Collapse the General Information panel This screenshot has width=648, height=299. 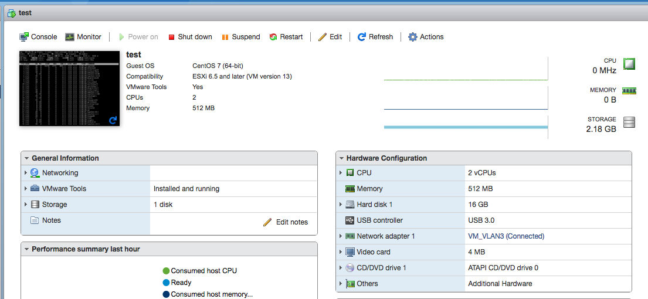click(27, 158)
